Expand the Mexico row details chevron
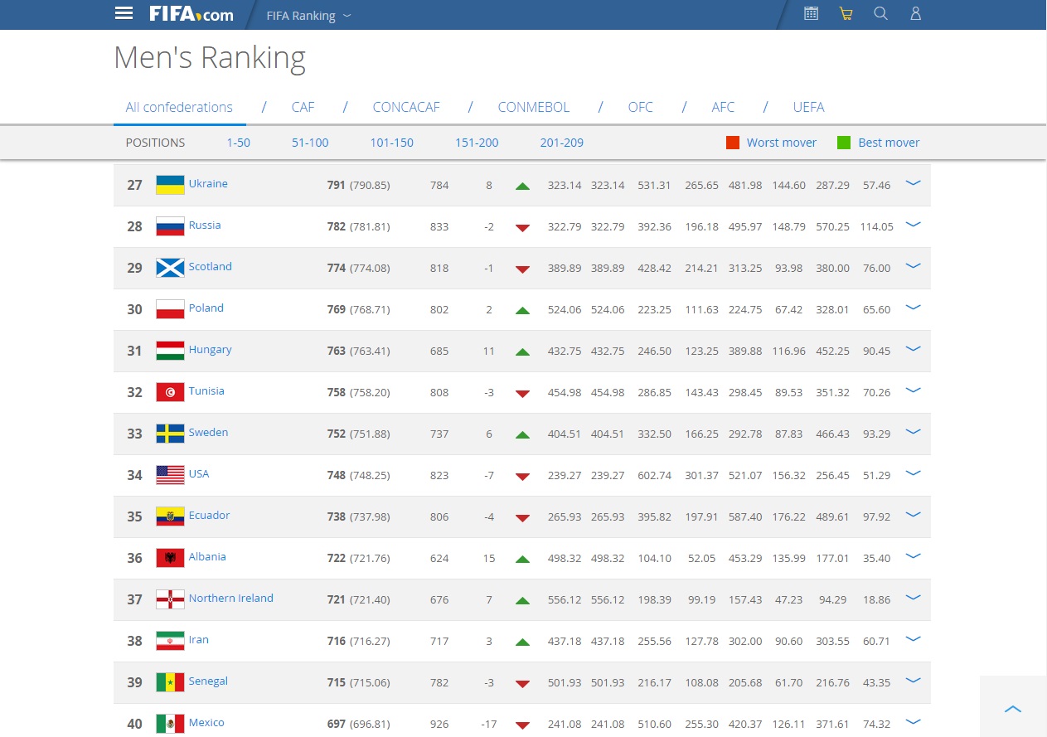Viewport: 1047px width, 737px height. click(913, 722)
